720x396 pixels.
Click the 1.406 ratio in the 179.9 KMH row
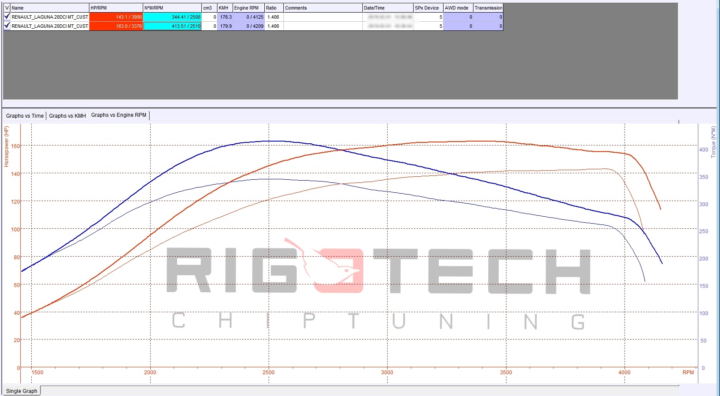tap(274, 26)
